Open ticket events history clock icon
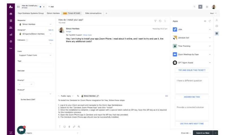 point(160,21)
